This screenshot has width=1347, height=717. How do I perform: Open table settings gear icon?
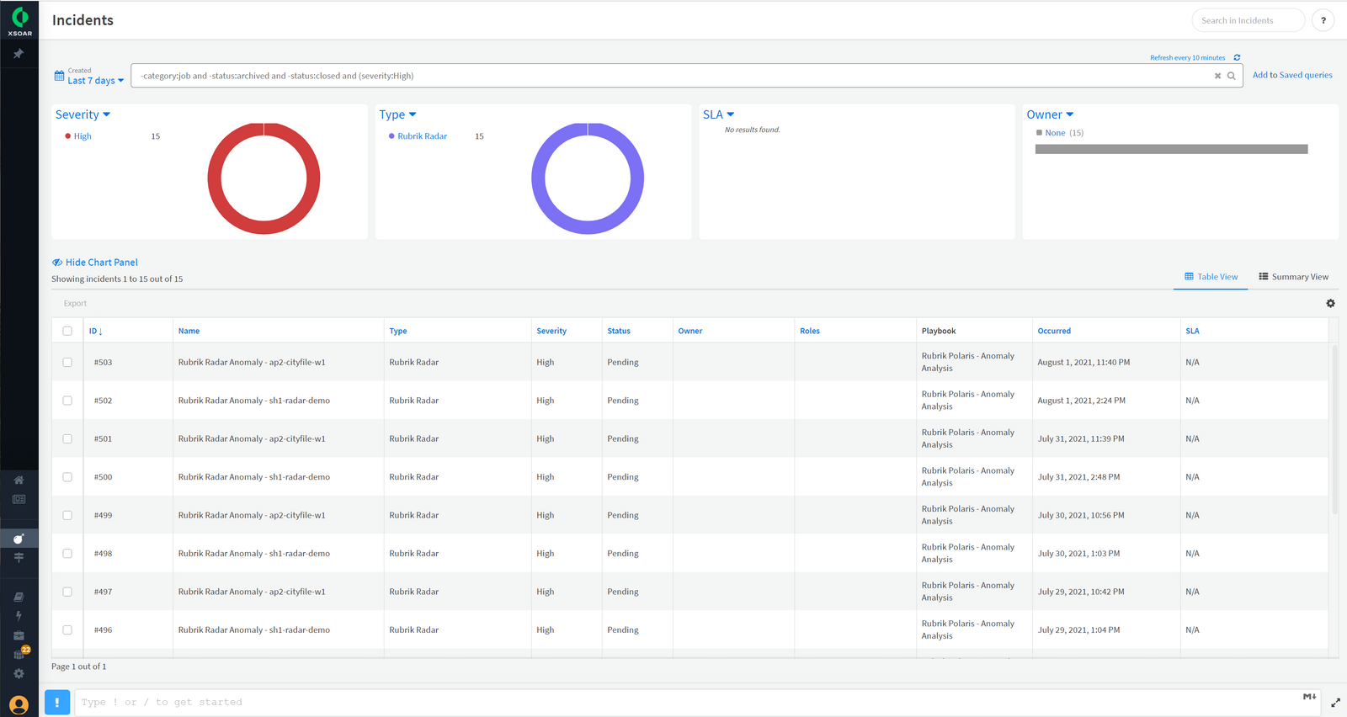[x=1330, y=304]
